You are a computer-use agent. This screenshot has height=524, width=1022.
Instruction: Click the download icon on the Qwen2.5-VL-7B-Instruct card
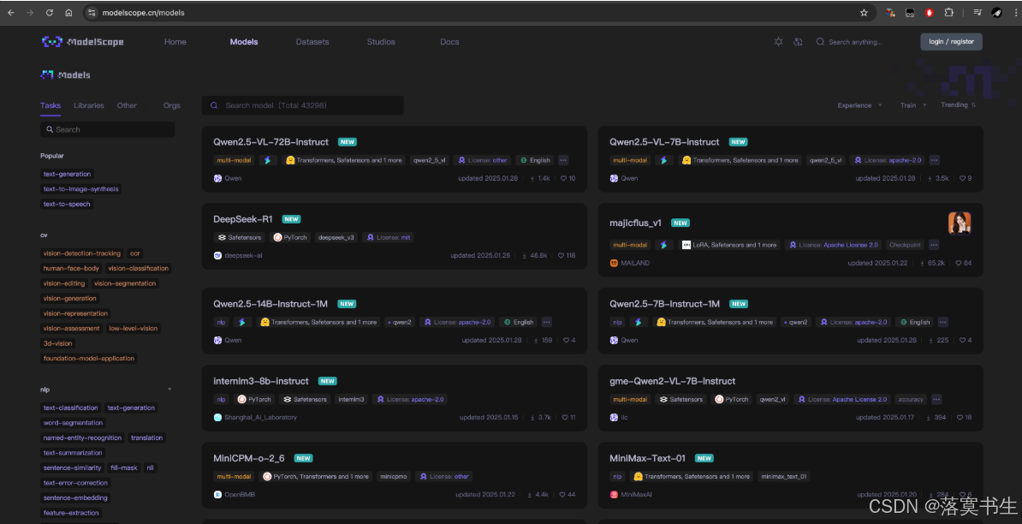pyautogui.click(x=929, y=178)
